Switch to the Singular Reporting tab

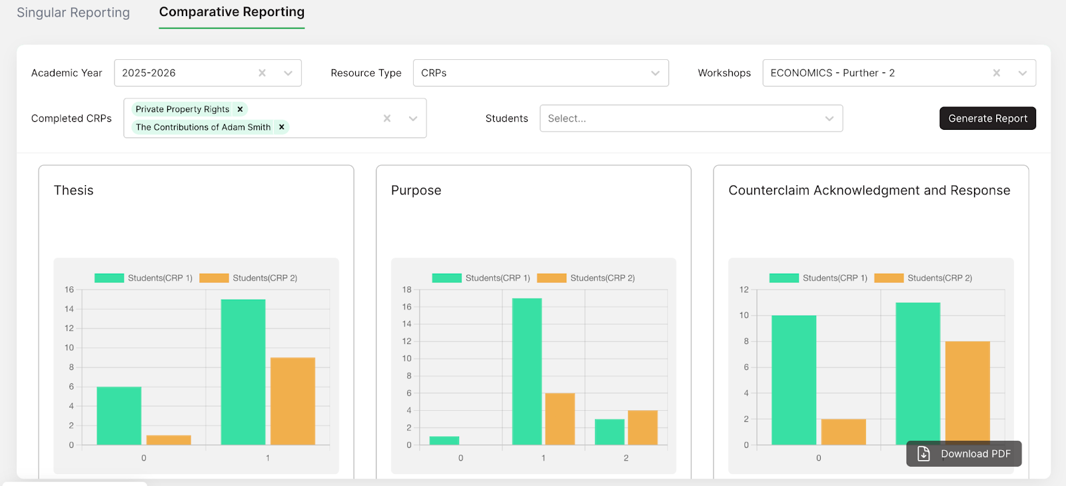tap(73, 13)
